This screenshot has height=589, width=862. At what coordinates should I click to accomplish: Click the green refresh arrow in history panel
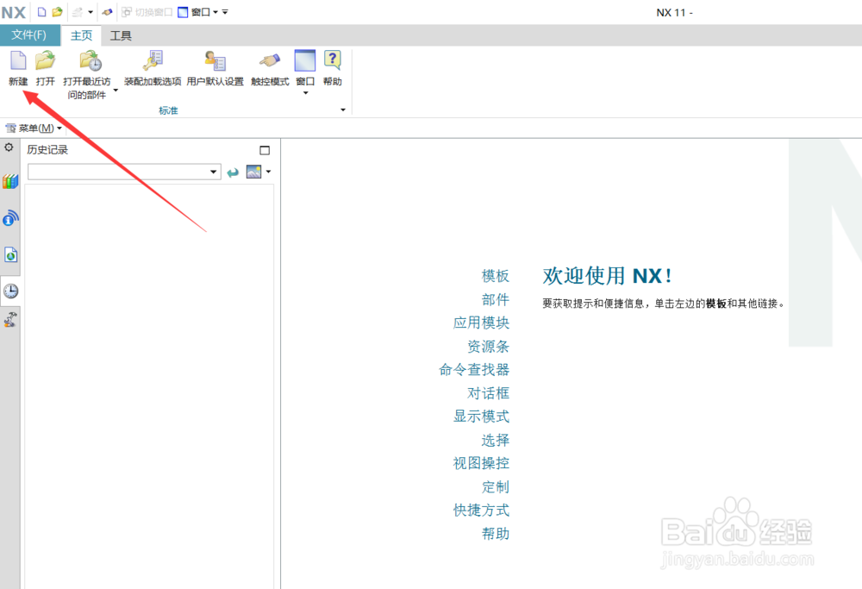coord(233,172)
